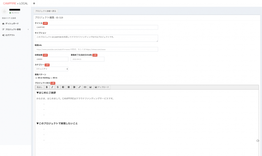The image size is (262, 156).
Task: Apply italic formatting in editor toolbar
Action: tap(52, 87)
